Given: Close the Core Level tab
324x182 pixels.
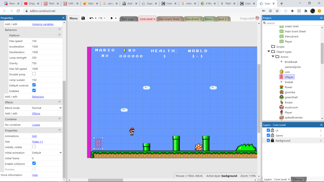Looking at the screenshot, I should click(x=154, y=19).
